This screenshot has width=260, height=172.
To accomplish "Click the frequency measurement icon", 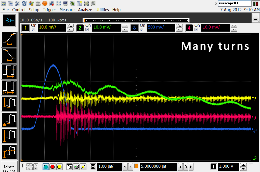I will tap(9, 88).
